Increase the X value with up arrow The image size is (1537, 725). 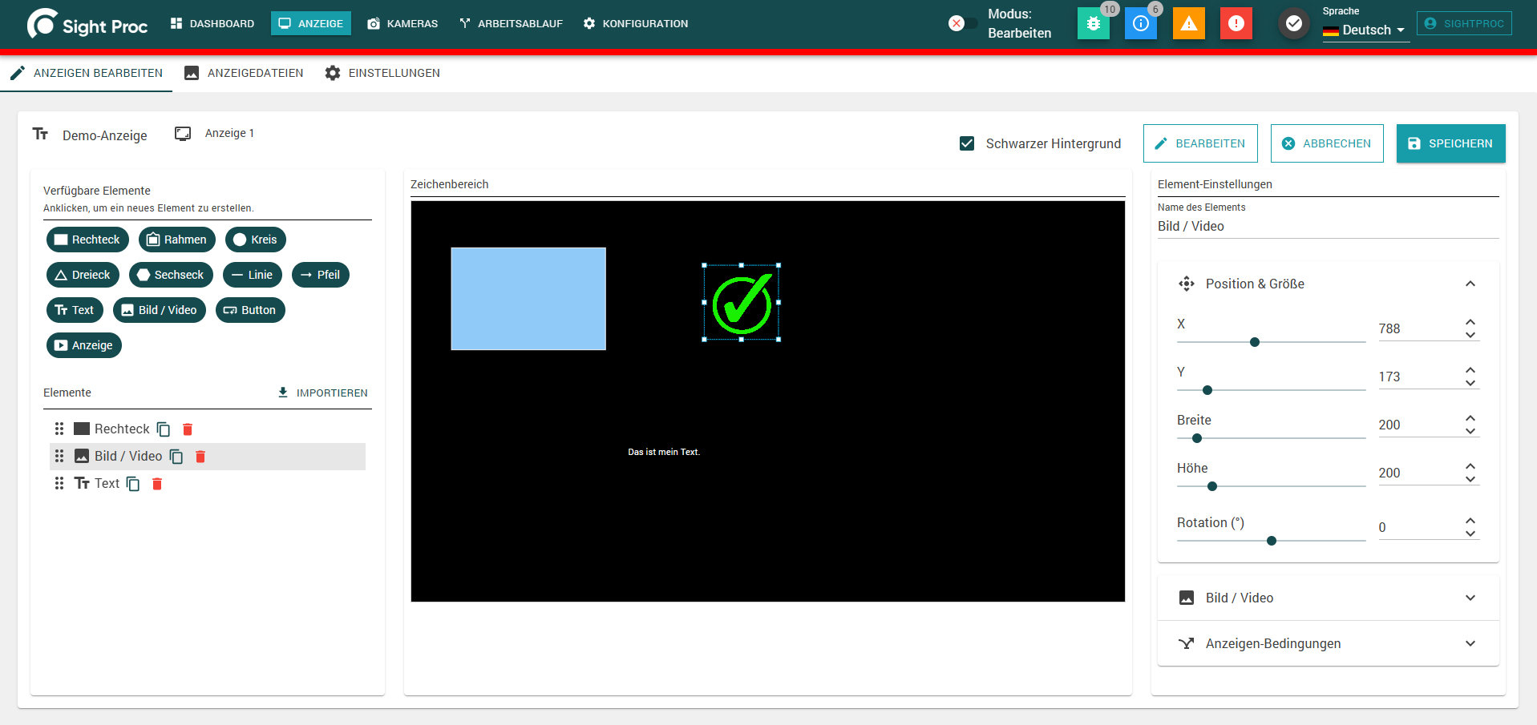[x=1470, y=322]
